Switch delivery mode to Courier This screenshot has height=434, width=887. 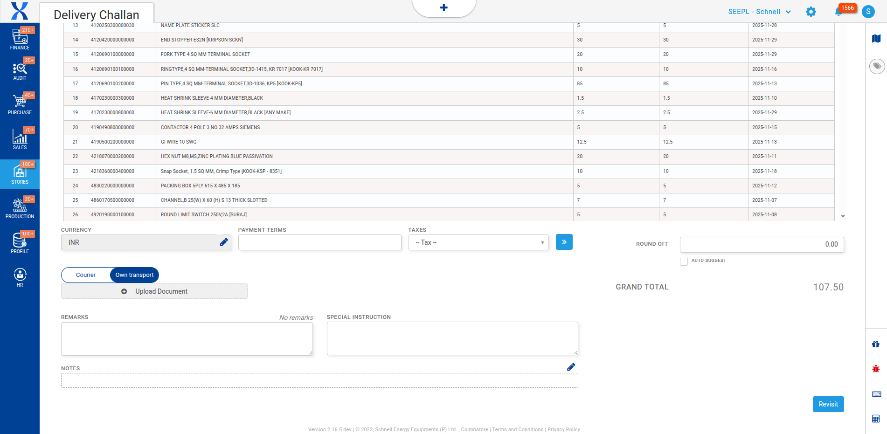pos(86,275)
